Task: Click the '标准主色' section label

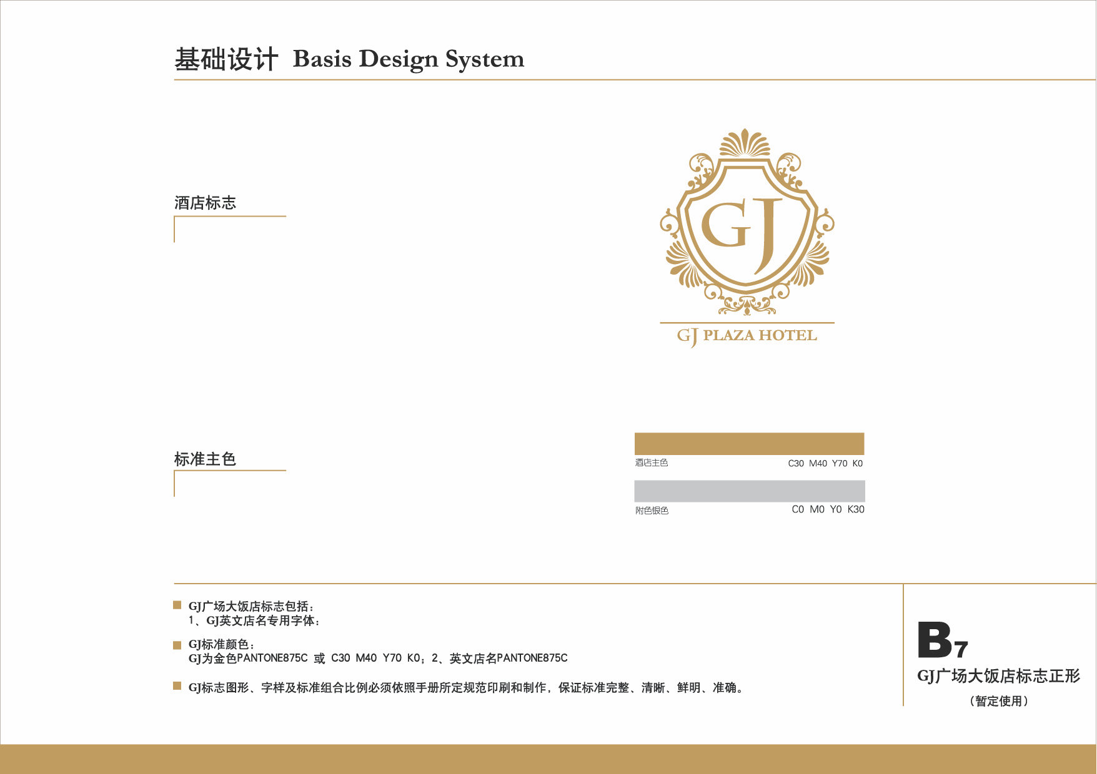Action: [x=205, y=459]
